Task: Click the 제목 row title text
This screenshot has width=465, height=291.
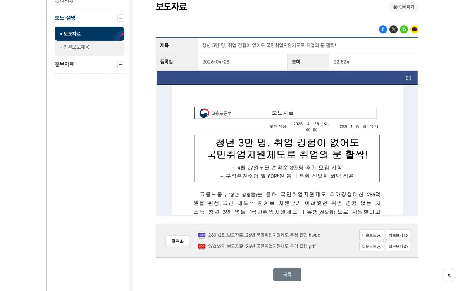Action: [x=269, y=45]
